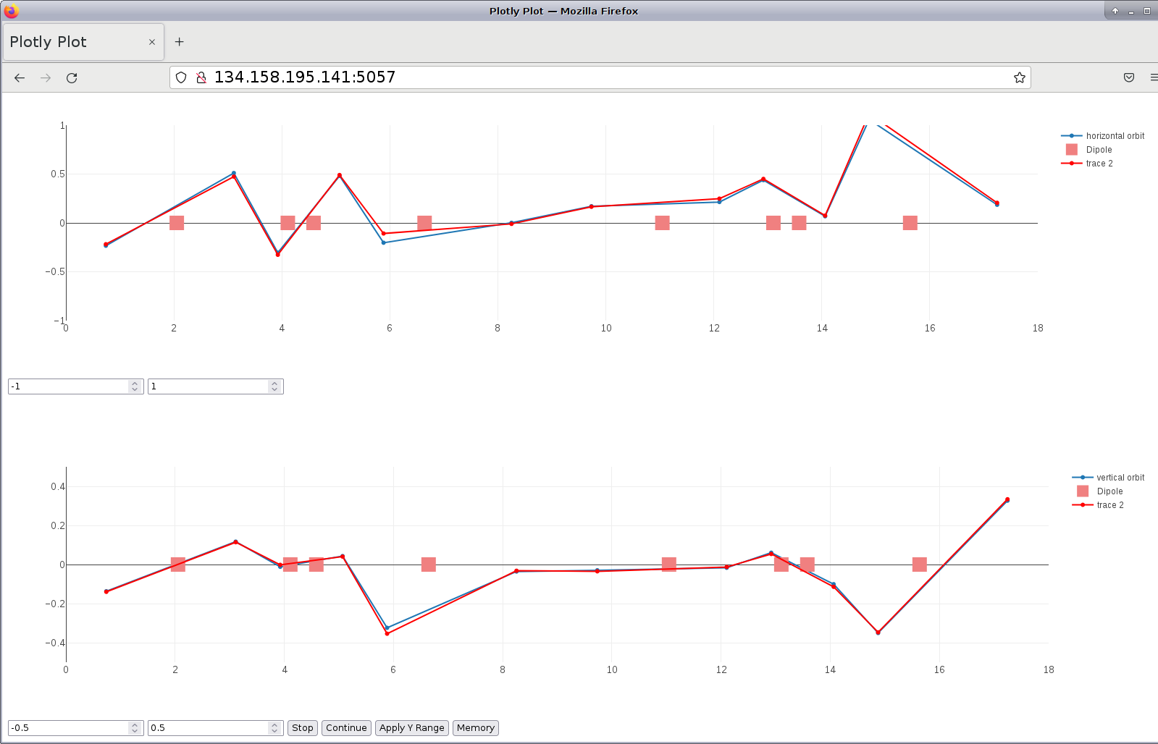Image resolution: width=1158 pixels, height=744 pixels.
Task: Hide Dipole markers in top plot legend
Action: tap(1098, 150)
